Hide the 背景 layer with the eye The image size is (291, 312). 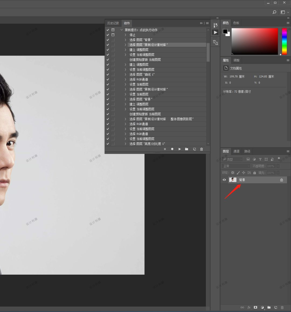point(224,180)
